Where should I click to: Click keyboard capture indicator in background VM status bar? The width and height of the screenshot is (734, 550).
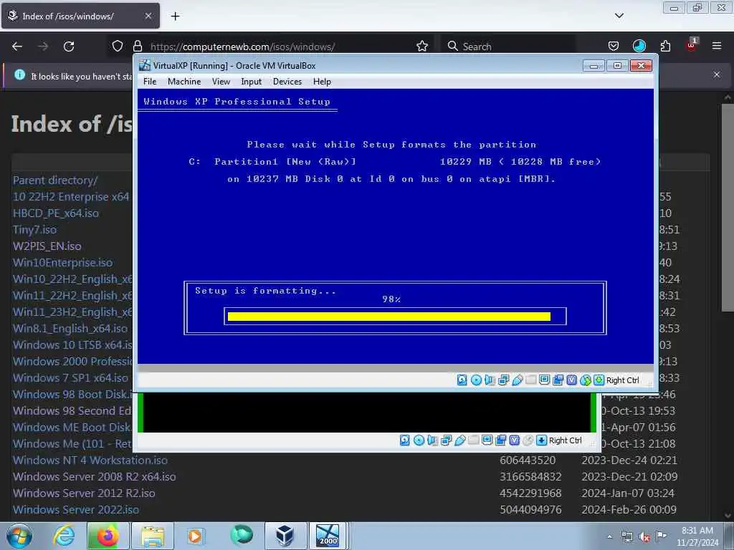click(x=542, y=440)
